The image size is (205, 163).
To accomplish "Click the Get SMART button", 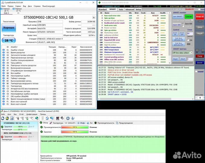I will (178, 16).
